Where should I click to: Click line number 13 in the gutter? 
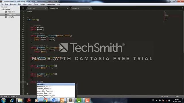[23, 36]
